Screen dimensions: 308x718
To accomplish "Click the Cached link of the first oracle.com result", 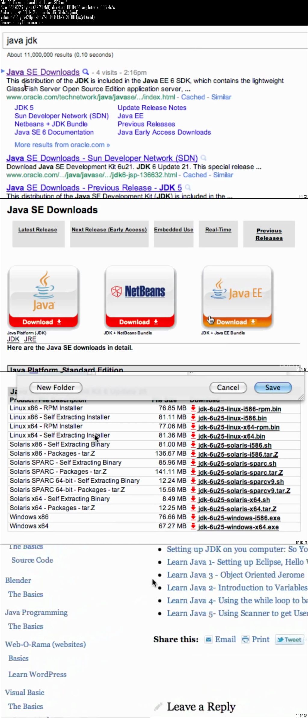I will [193, 97].
